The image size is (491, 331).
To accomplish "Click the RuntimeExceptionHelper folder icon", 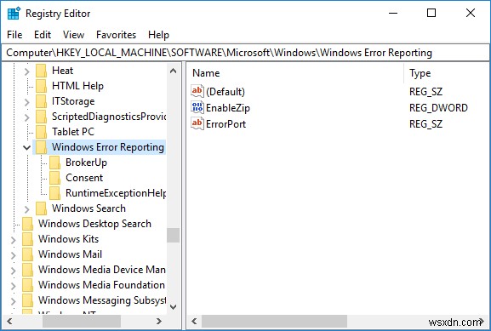I will pyautogui.click(x=54, y=193).
